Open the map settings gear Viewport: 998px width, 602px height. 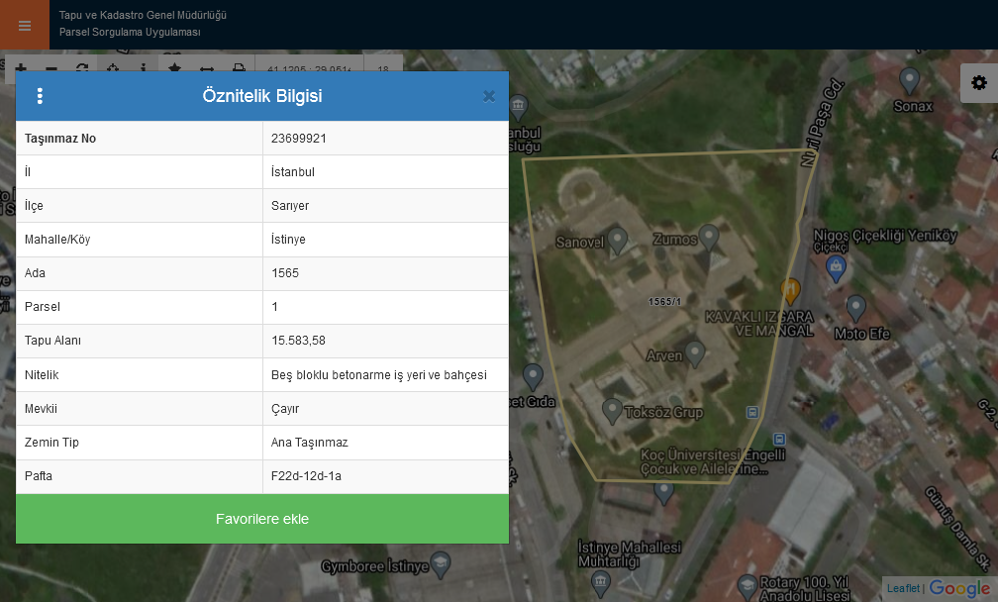point(978,83)
